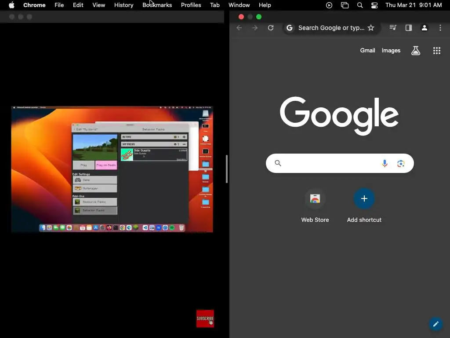Click the Google site icon in address bar

pos(290,28)
